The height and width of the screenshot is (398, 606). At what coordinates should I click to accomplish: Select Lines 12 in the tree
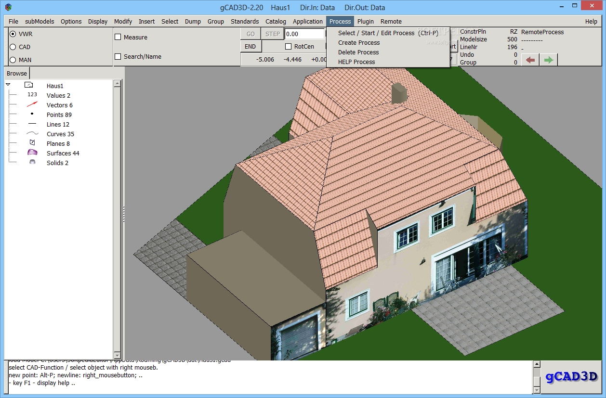(58, 124)
